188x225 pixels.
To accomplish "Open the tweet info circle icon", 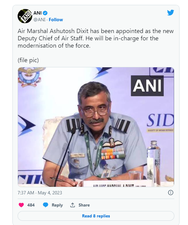I will (x=171, y=193).
